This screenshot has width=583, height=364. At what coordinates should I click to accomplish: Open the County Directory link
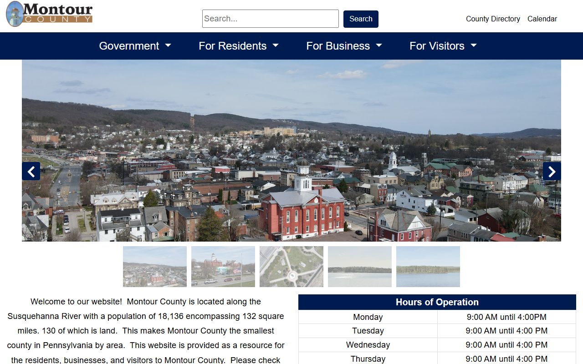point(493,19)
